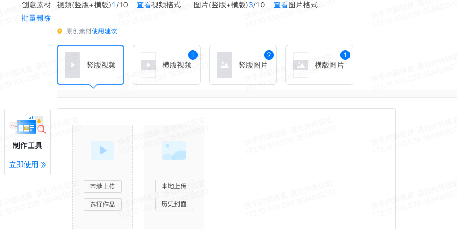This screenshot has height=231, width=457.
Task: Click the 历史封面 button
Action: (174, 204)
